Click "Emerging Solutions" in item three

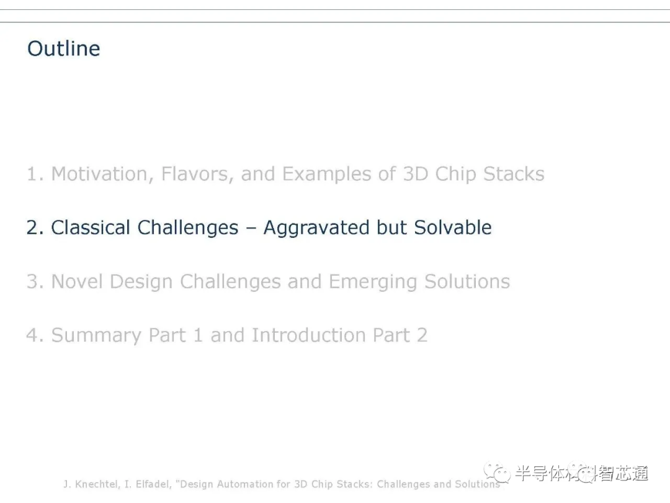(419, 282)
